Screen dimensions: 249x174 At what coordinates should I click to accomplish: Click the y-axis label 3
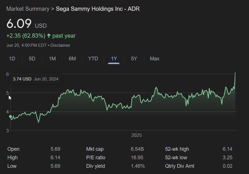[x=7, y=131]
